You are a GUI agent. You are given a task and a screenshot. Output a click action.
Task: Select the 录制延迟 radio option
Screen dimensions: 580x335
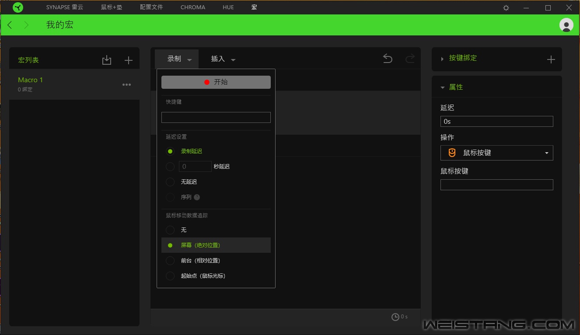click(170, 151)
